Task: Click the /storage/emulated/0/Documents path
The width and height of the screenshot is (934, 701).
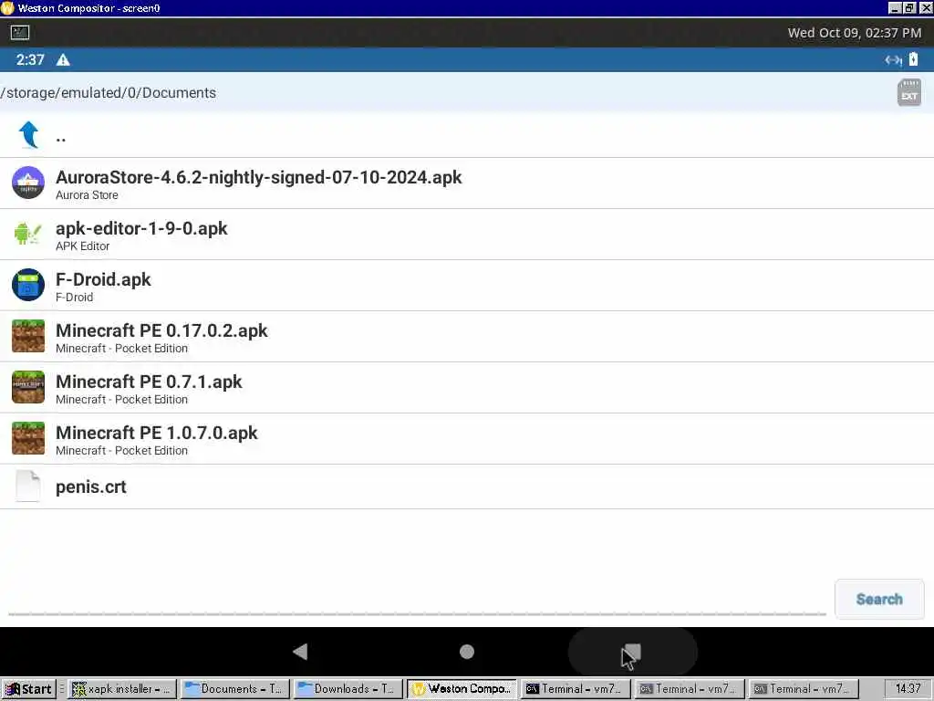Action: [x=109, y=93]
